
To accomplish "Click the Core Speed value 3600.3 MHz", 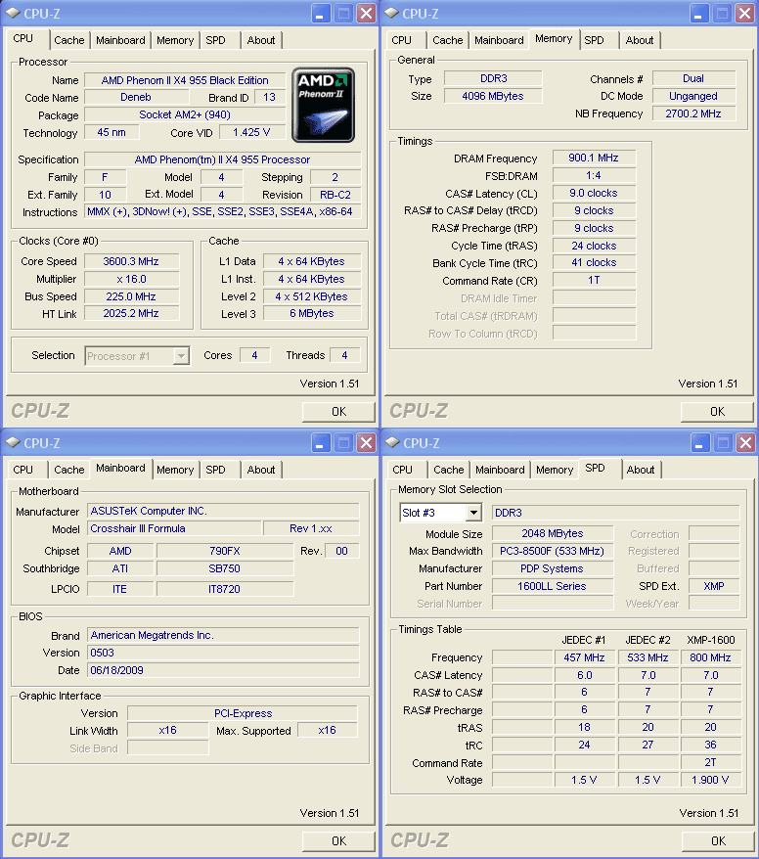I will coord(131,262).
